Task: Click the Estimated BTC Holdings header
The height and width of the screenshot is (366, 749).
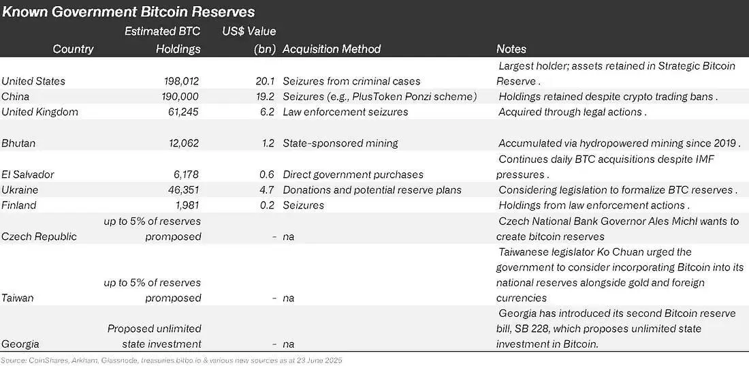Action: point(163,40)
